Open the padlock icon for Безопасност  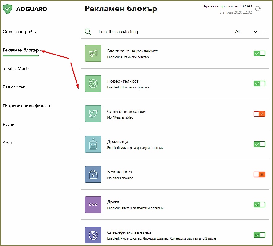point(93,174)
